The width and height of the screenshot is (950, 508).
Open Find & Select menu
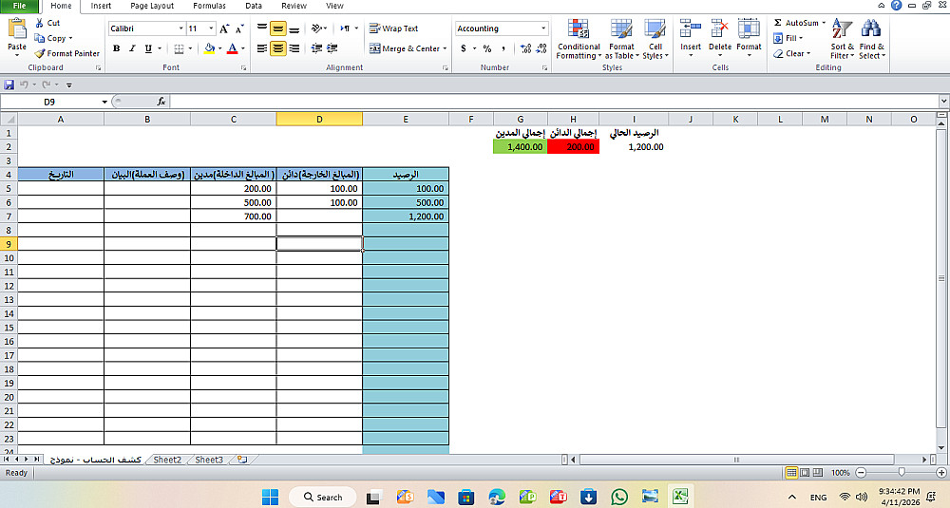point(872,39)
